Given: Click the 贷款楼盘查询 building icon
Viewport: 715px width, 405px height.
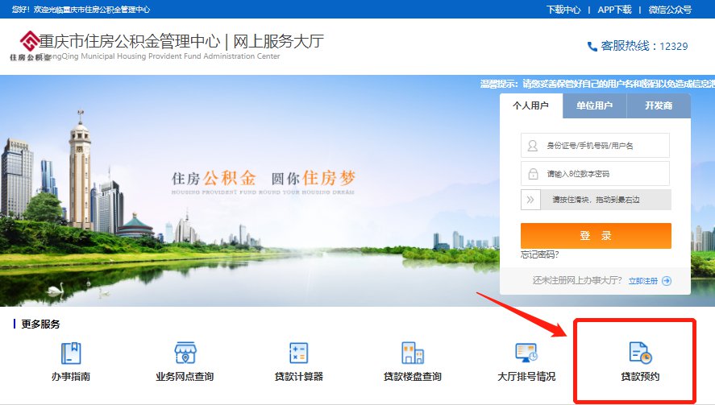Looking at the screenshot, I should (x=413, y=353).
